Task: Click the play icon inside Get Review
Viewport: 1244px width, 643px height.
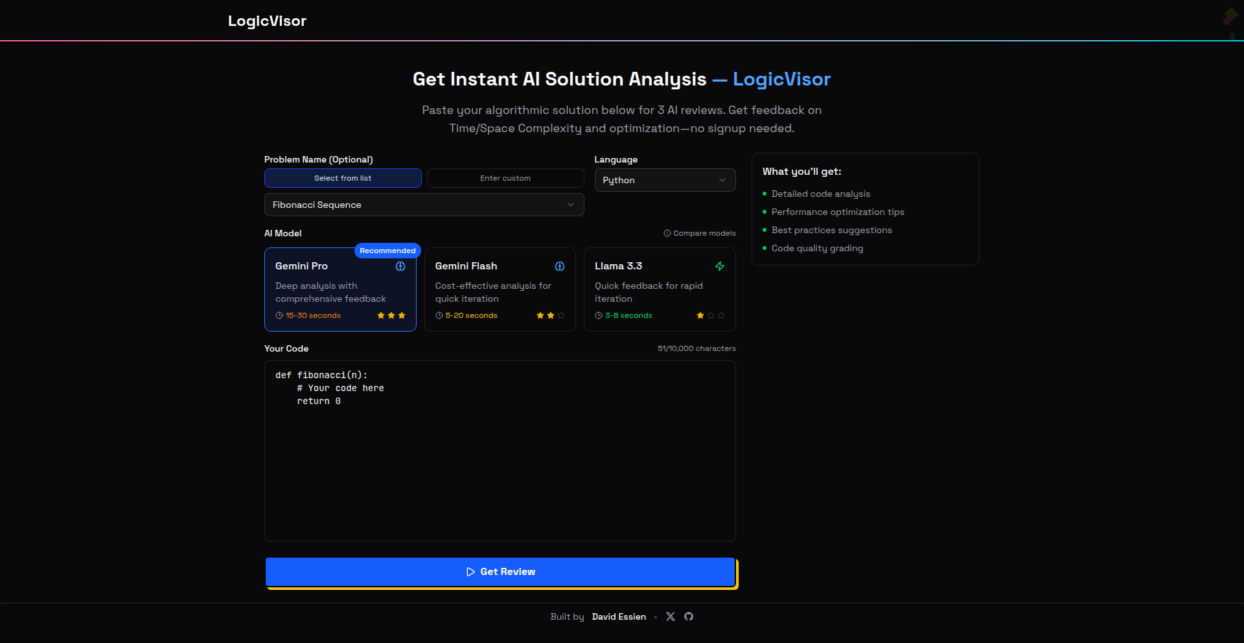Action: click(x=470, y=572)
